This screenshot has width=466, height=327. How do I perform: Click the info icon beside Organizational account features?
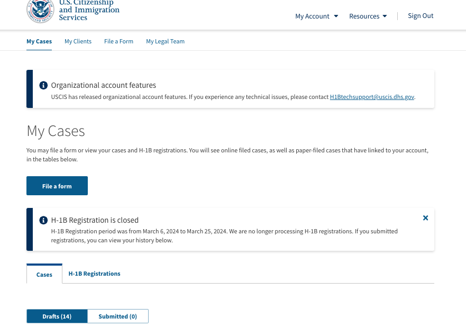pyautogui.click(x=43, y=85)
